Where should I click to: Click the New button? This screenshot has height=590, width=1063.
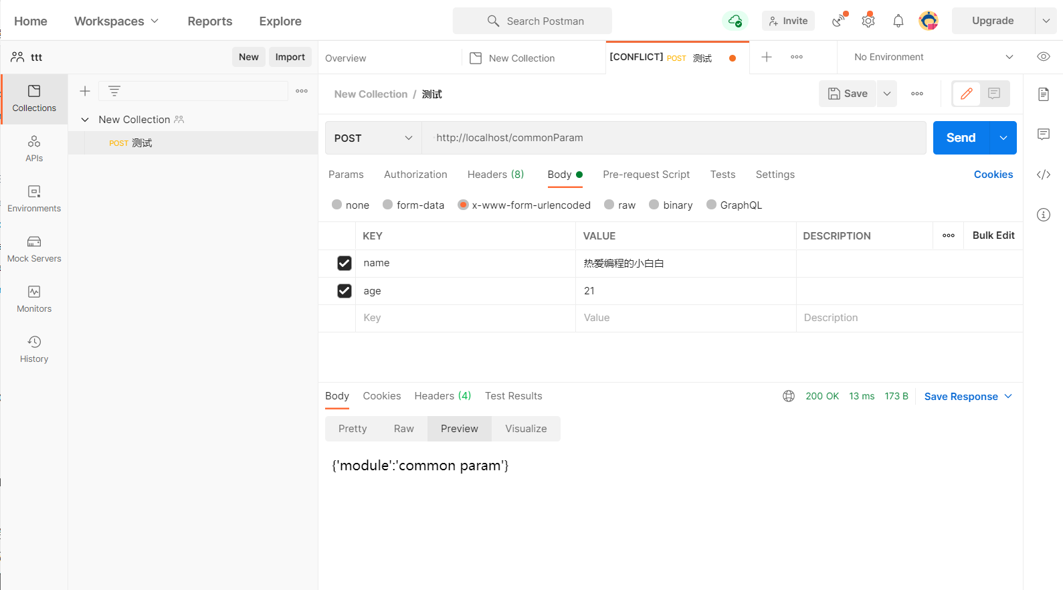249,57
